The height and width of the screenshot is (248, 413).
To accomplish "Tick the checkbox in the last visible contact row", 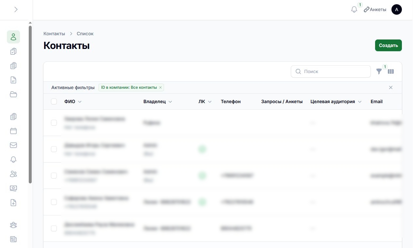I will 54,228.
